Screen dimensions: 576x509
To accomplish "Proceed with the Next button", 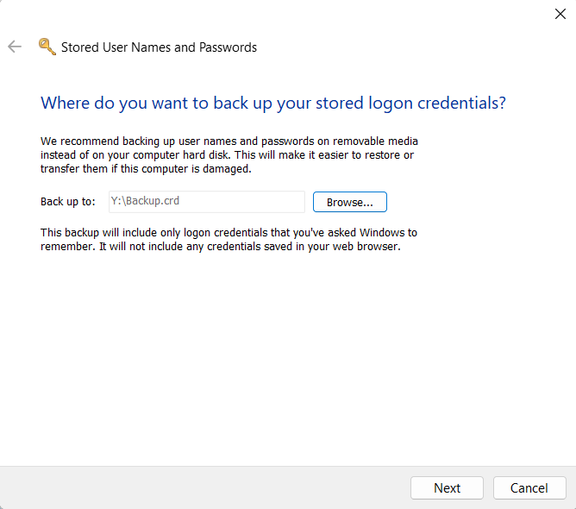I will tap(447, 487).
